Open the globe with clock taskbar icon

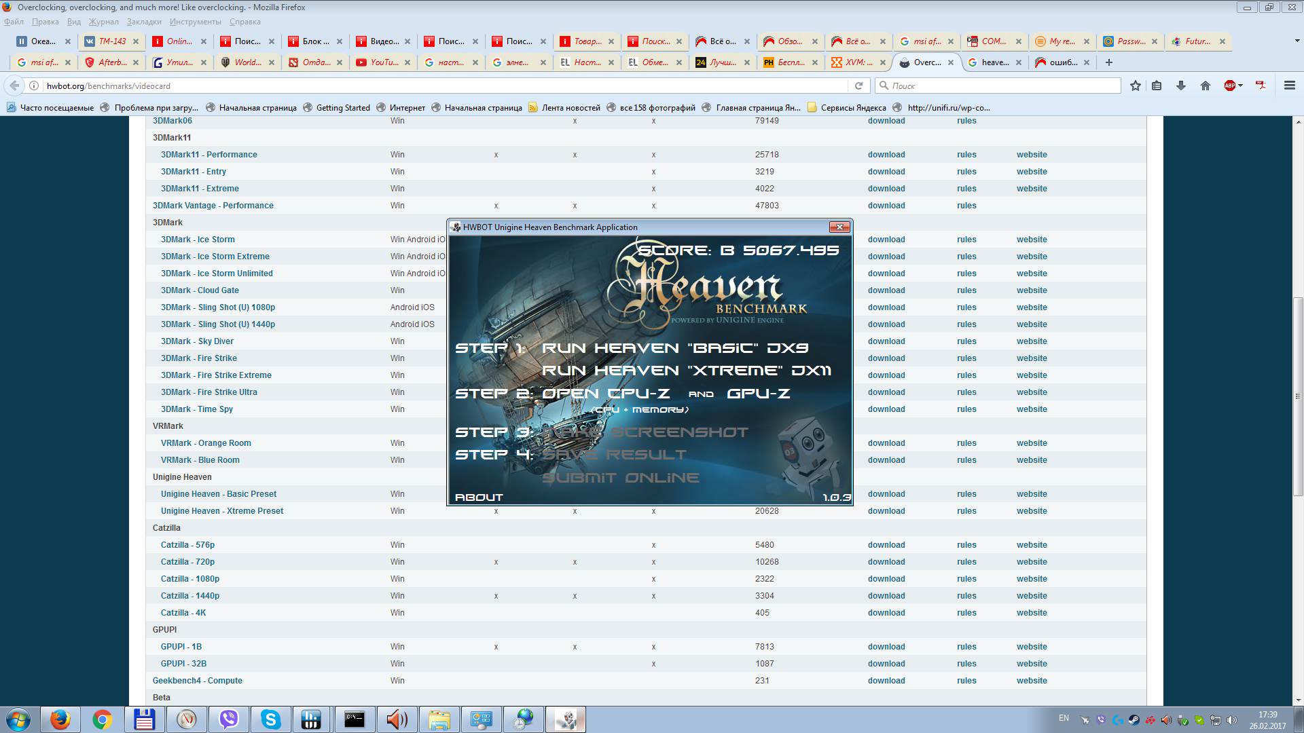tap(524, 719)
